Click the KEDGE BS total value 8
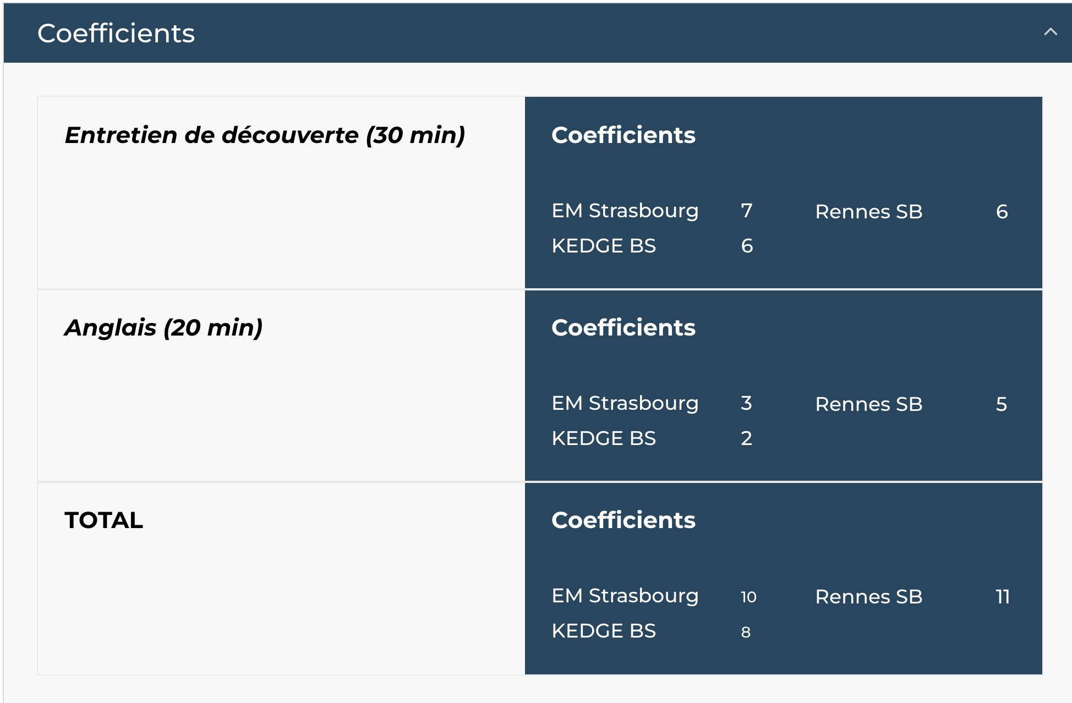This screenshot has height=703, width=1072. click(x=746, y=632)
